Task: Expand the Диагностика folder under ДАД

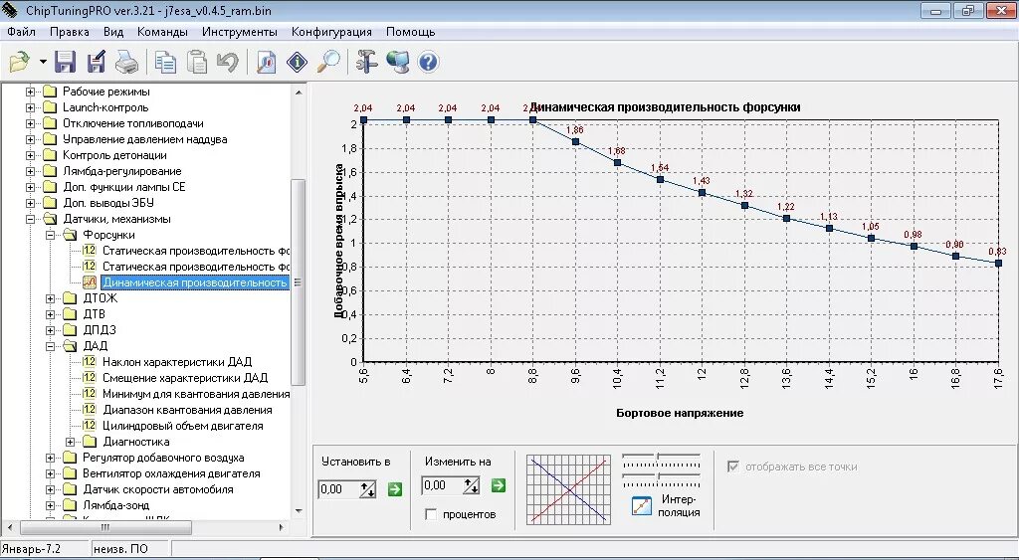Action: click(71, 442)
